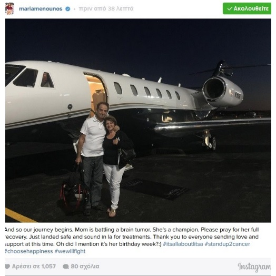The image size is (276, 276).
Task: Open the #wewillfight hashtag
Action: [x=70, y=251]
